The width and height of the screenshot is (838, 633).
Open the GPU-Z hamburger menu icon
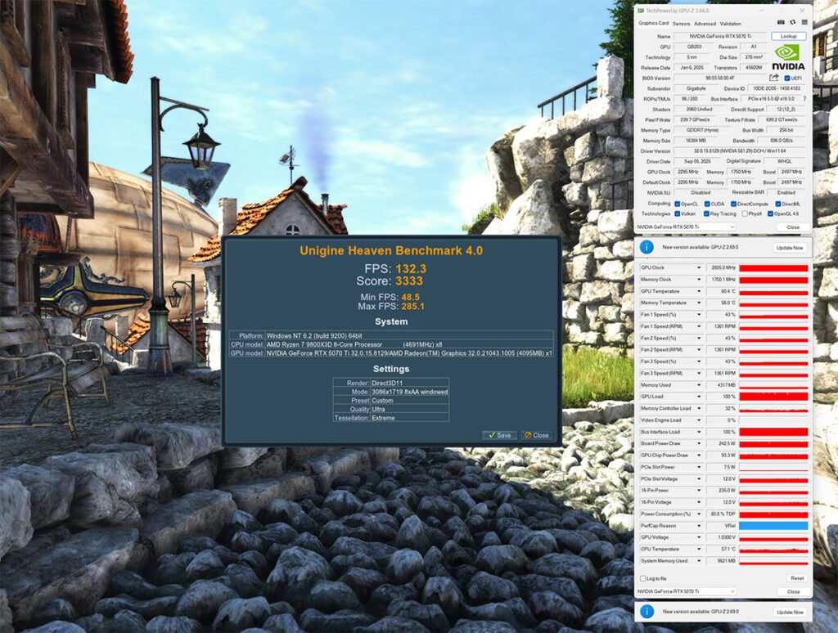pos(804,23)
